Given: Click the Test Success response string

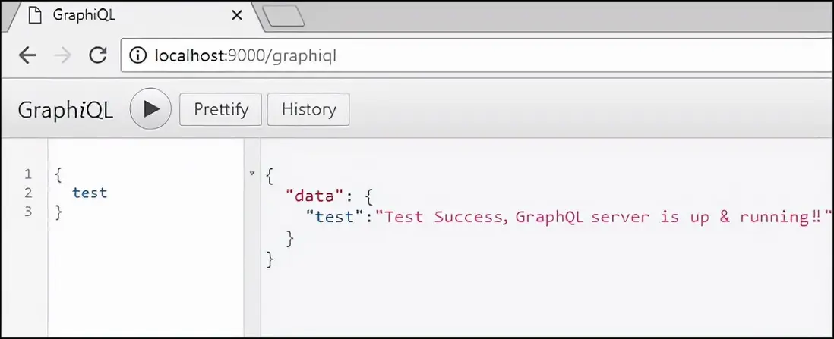Looking at the screenshot, I should coord(600,217).
